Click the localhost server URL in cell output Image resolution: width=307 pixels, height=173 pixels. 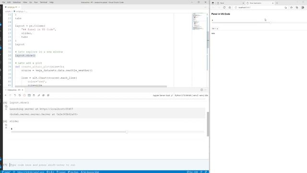[x=57, y=109]
